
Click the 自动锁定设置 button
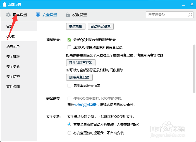click(x=101, y=26)
